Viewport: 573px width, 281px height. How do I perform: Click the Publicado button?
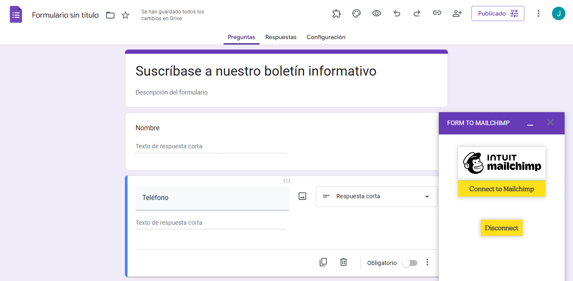(498, 13)
